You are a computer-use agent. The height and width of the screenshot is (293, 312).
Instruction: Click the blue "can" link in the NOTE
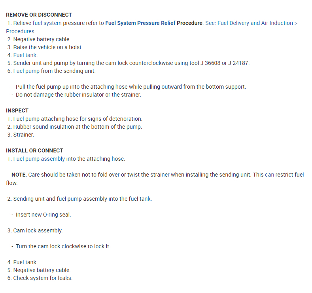pos(269,175)
